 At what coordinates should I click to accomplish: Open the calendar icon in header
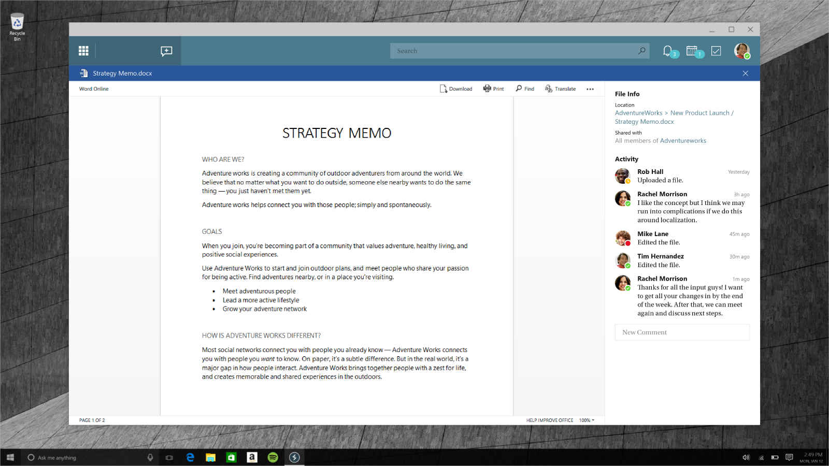tap(692, 51)
